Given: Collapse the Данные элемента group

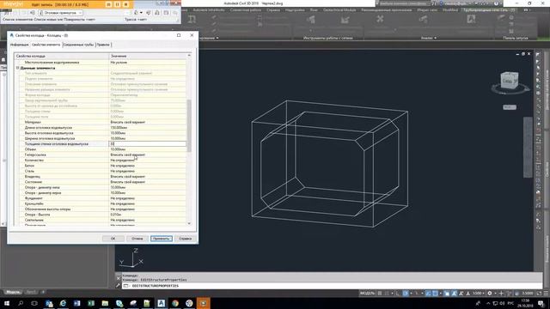Looking at the screenshot, I should [x=18, y=68].
